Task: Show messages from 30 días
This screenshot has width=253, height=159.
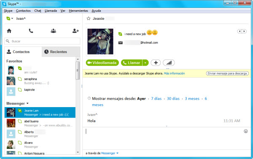Action: point(173,99)
